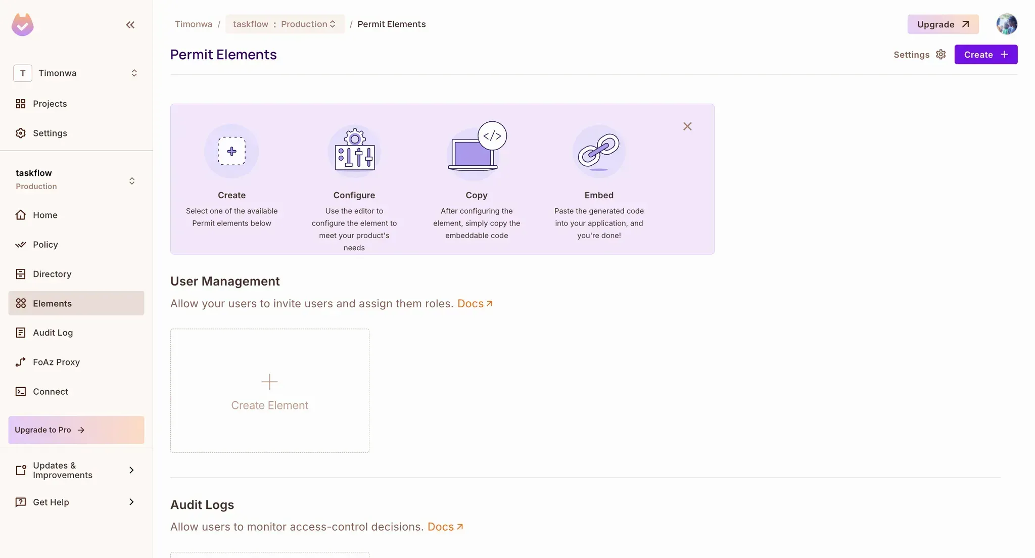Click the Upgrade button in header

click(x=943, y=24)
